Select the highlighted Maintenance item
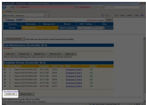Image resolution: width=146 pixels, height=105 pixels. (x=40, y=28)
